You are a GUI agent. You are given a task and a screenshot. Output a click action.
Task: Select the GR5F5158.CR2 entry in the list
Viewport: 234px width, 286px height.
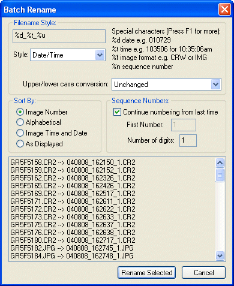coord(73,162)
